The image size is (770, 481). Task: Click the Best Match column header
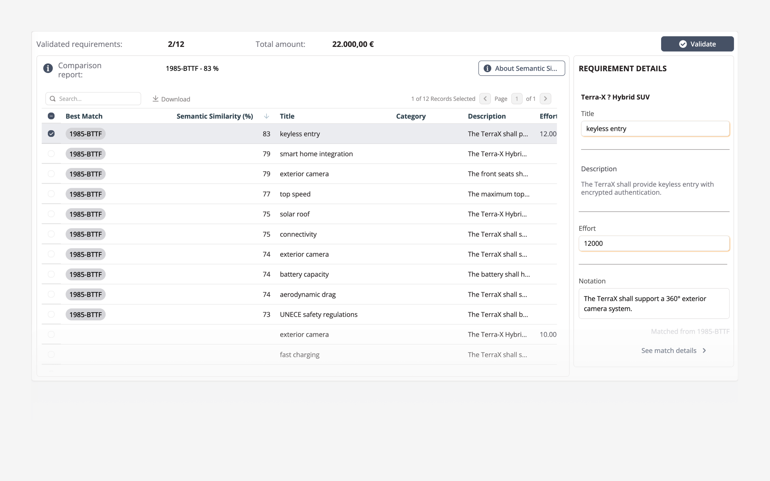(x=84, y=116)
